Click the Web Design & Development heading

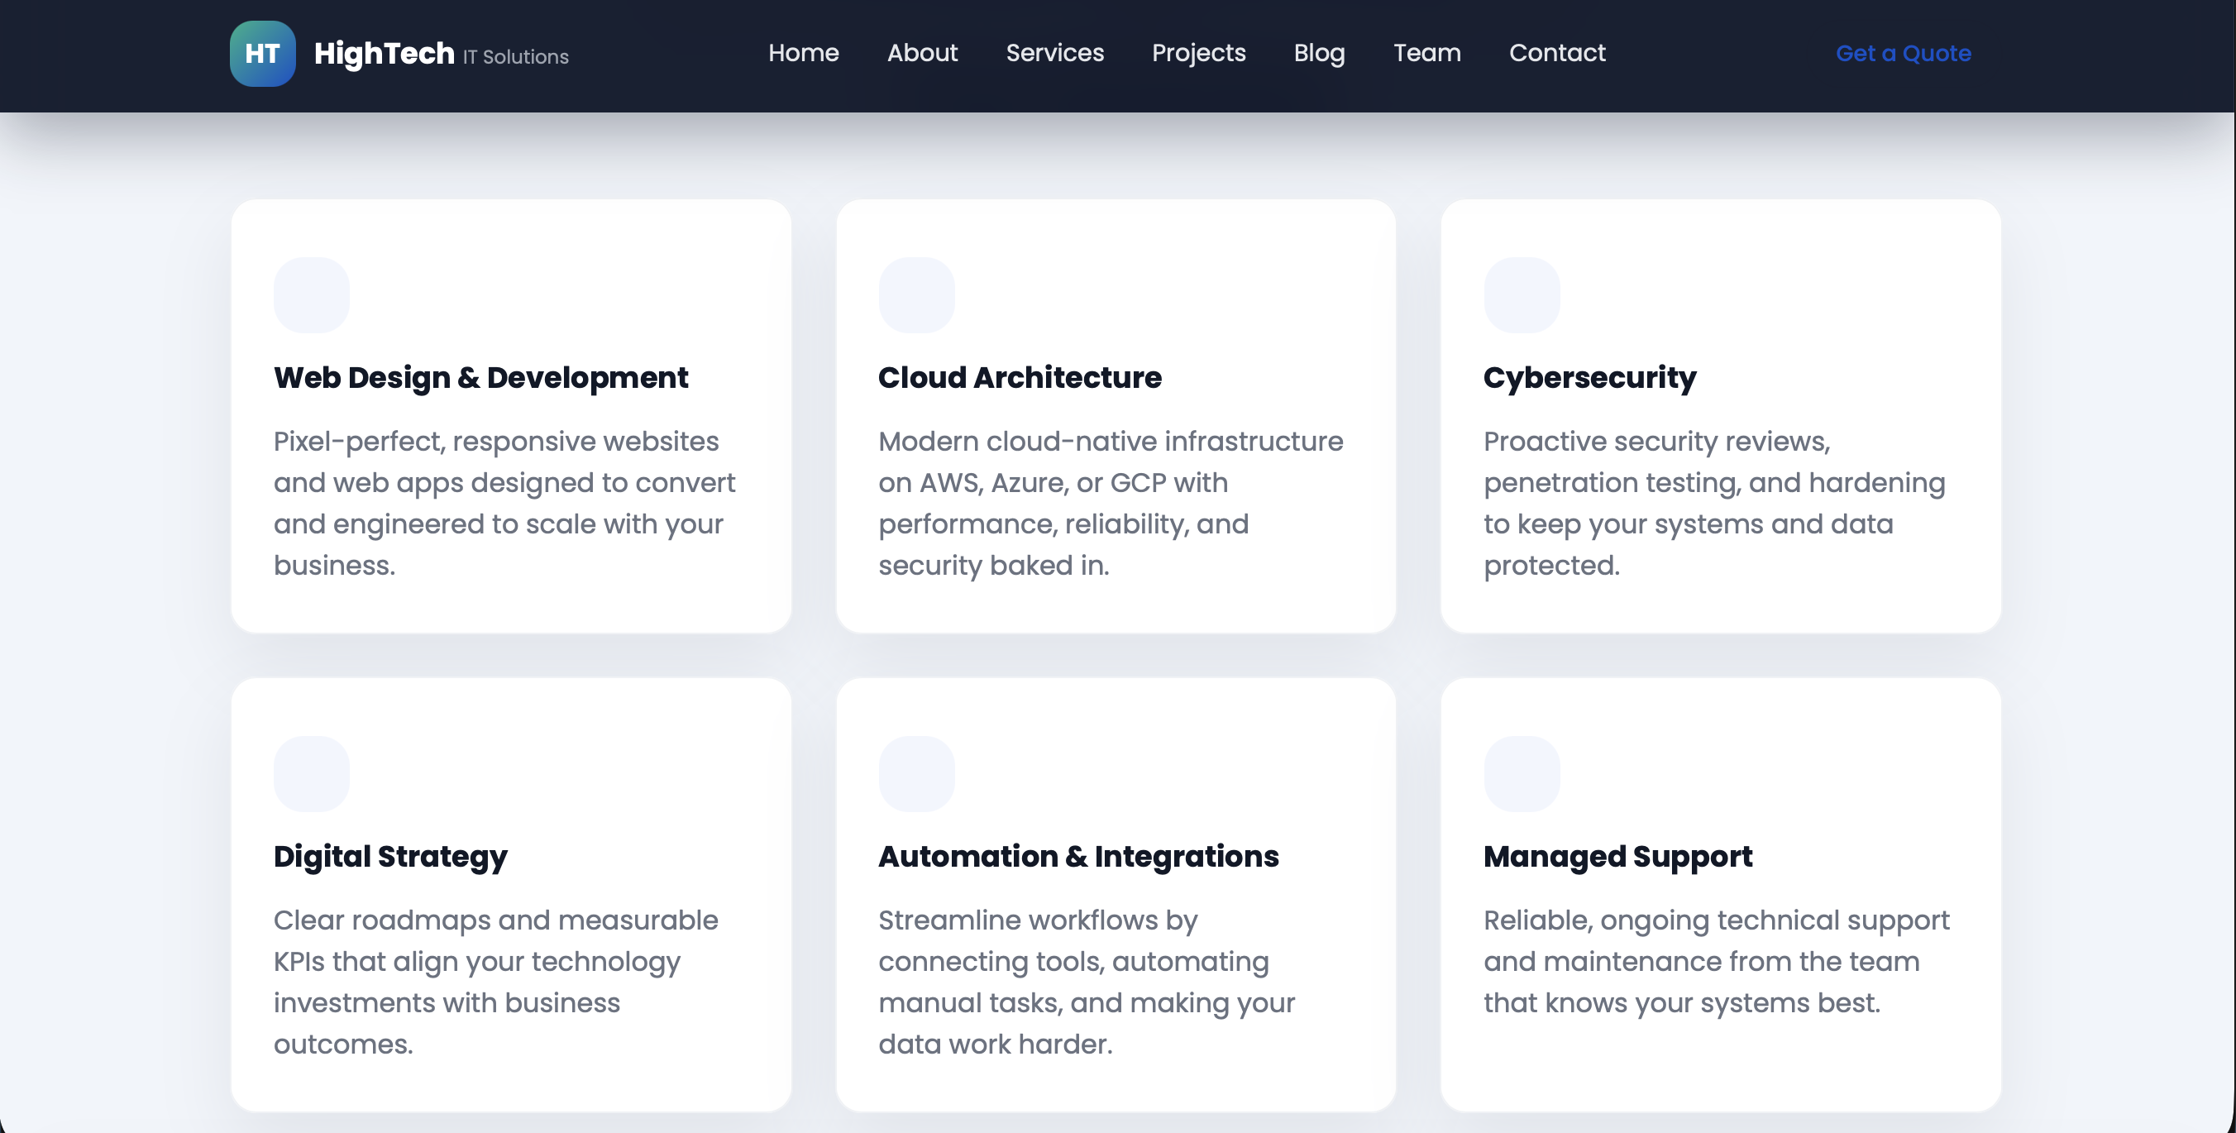point(481,378)
